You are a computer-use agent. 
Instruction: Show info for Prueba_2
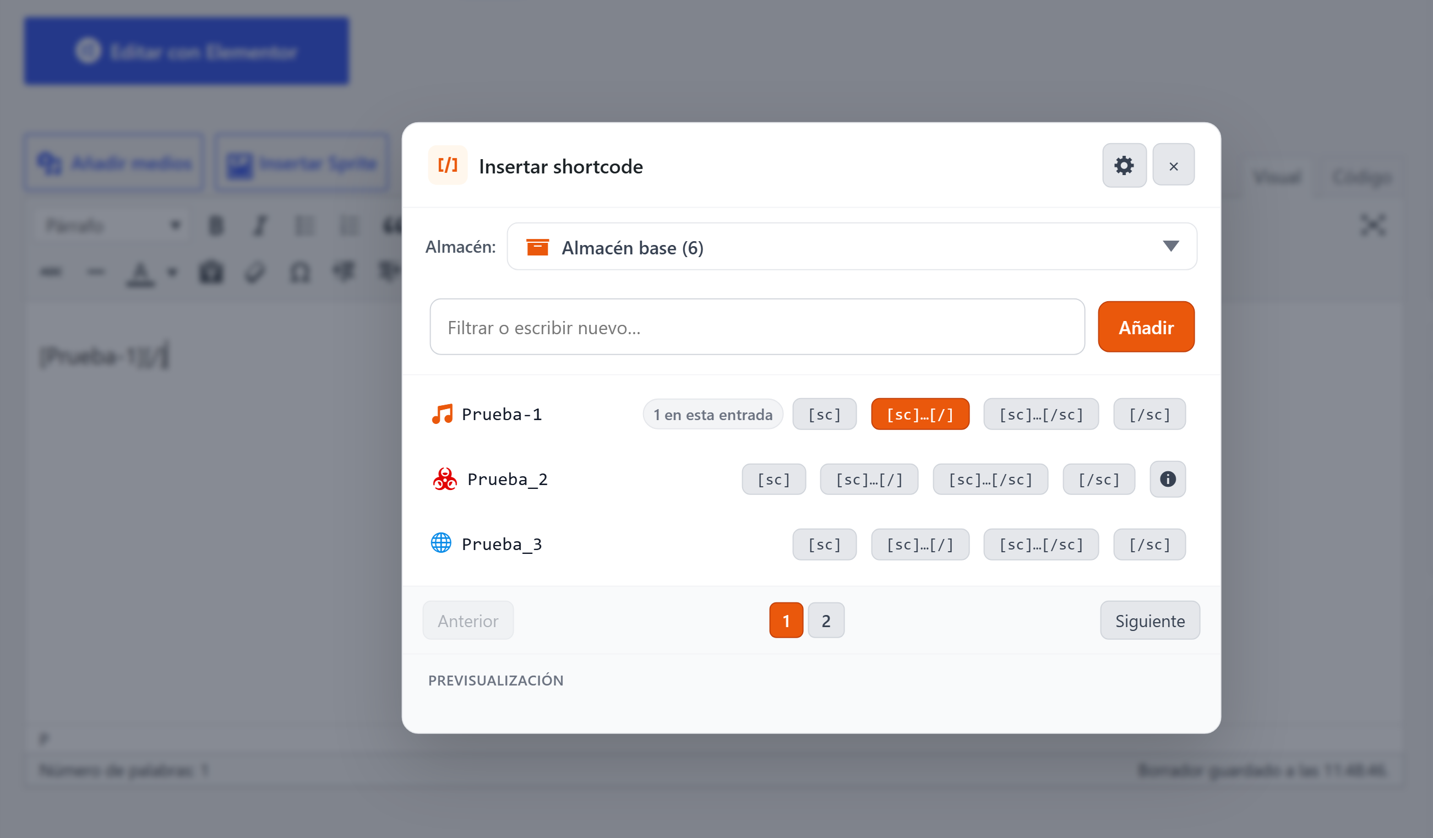[x=1168, y=479]
